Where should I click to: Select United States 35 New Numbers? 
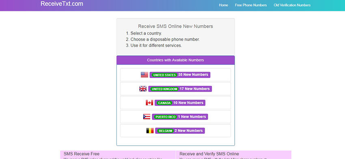(180, 75)
